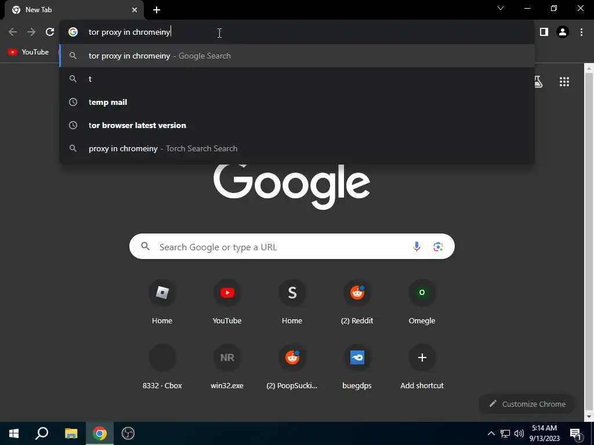Open the taskbar clock showing 5:14 AM

click(544, 433)
